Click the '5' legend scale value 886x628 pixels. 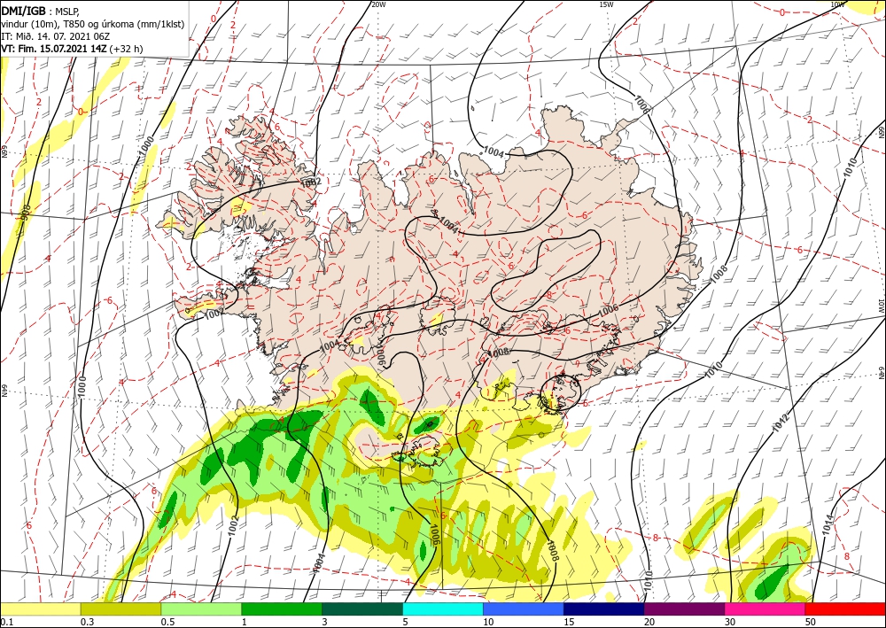click(405, 622)
